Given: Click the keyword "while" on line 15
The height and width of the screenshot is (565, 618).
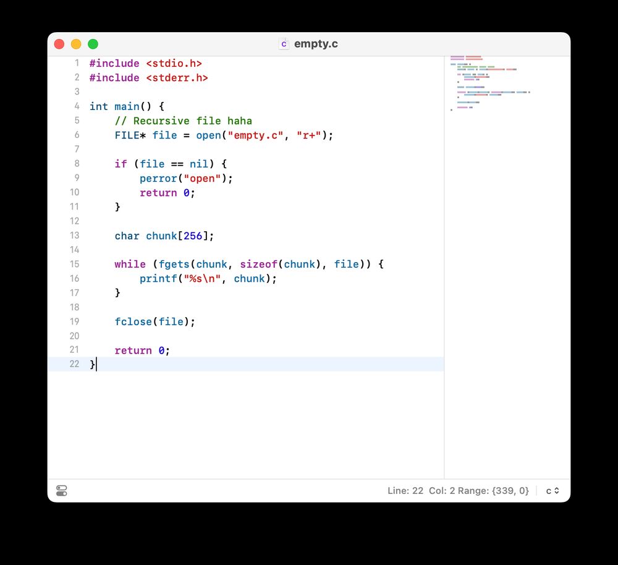Looking at the screenshot, I should point(130,264).
